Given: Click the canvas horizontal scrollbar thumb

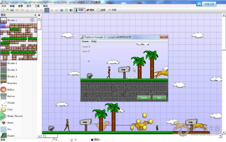Looking at the screenshot, I should 52,136.
